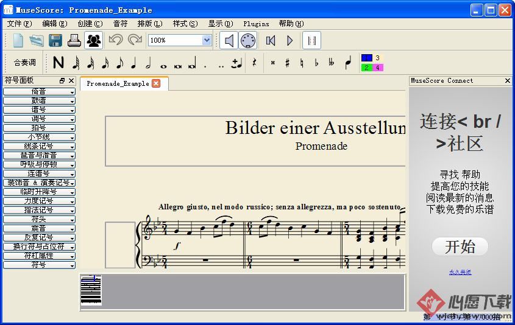Image resolution: width=515 pixels, height=325 pixels.
Task: Expand the 倚音 palette
Action: pyautogui.click(x=39, y=91)
